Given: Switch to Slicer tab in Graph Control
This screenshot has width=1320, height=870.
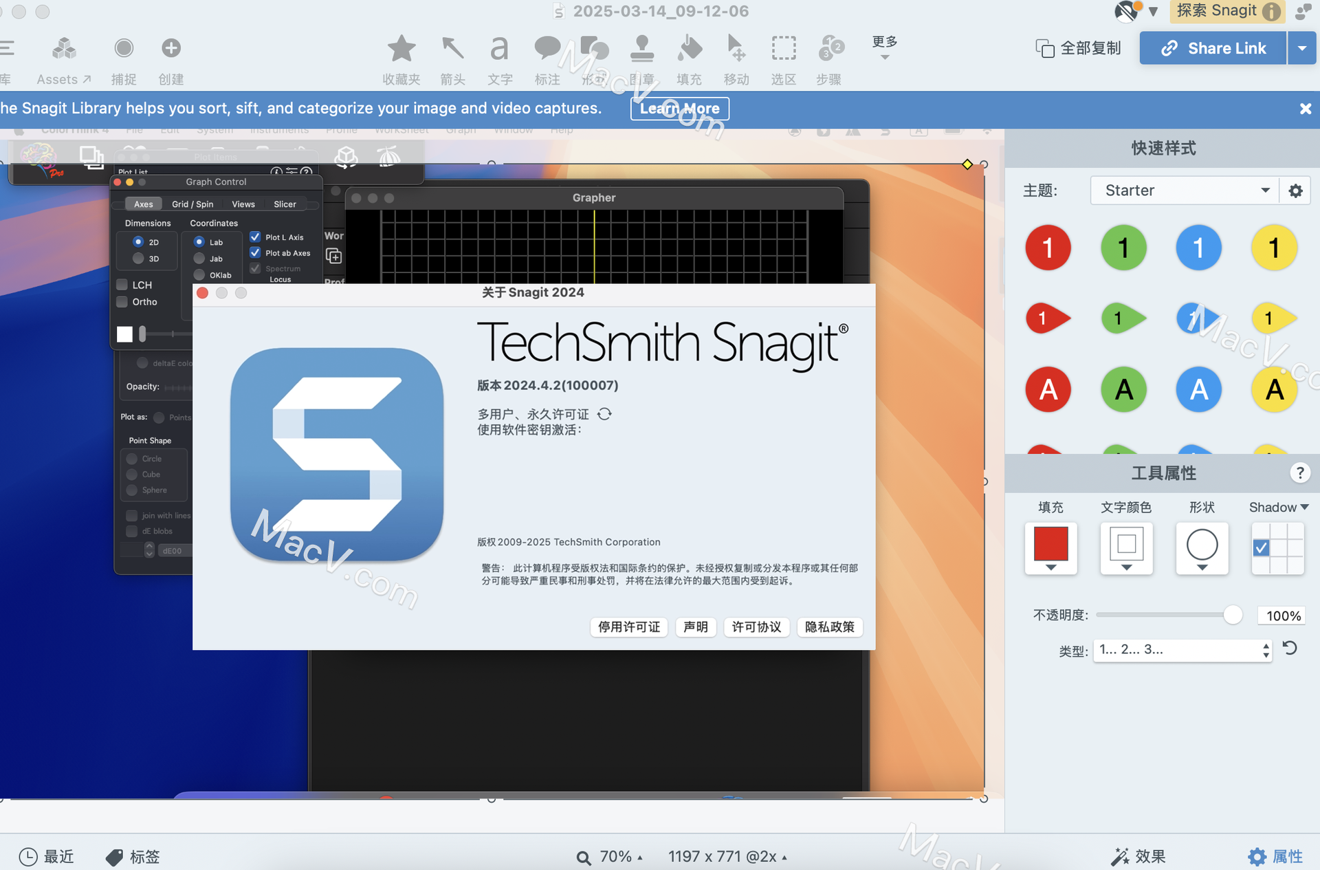Looking at the screenshot, I should coord(285,204).
